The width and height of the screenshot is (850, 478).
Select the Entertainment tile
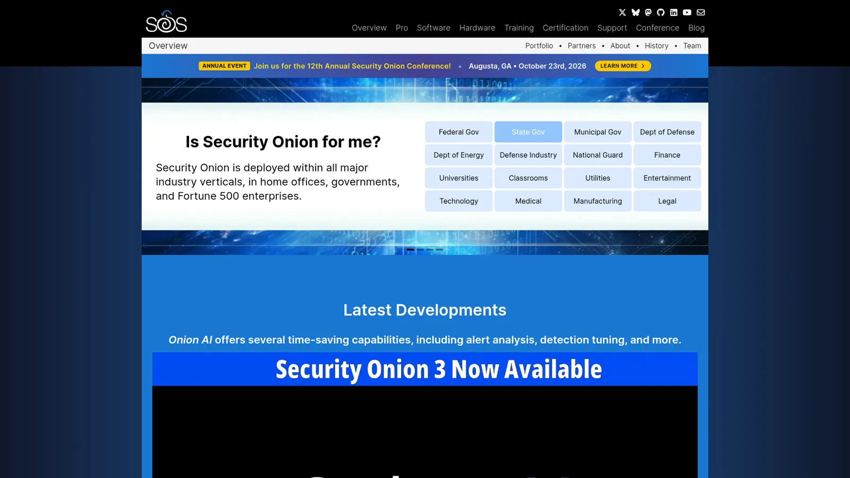[x=667, y=178]
